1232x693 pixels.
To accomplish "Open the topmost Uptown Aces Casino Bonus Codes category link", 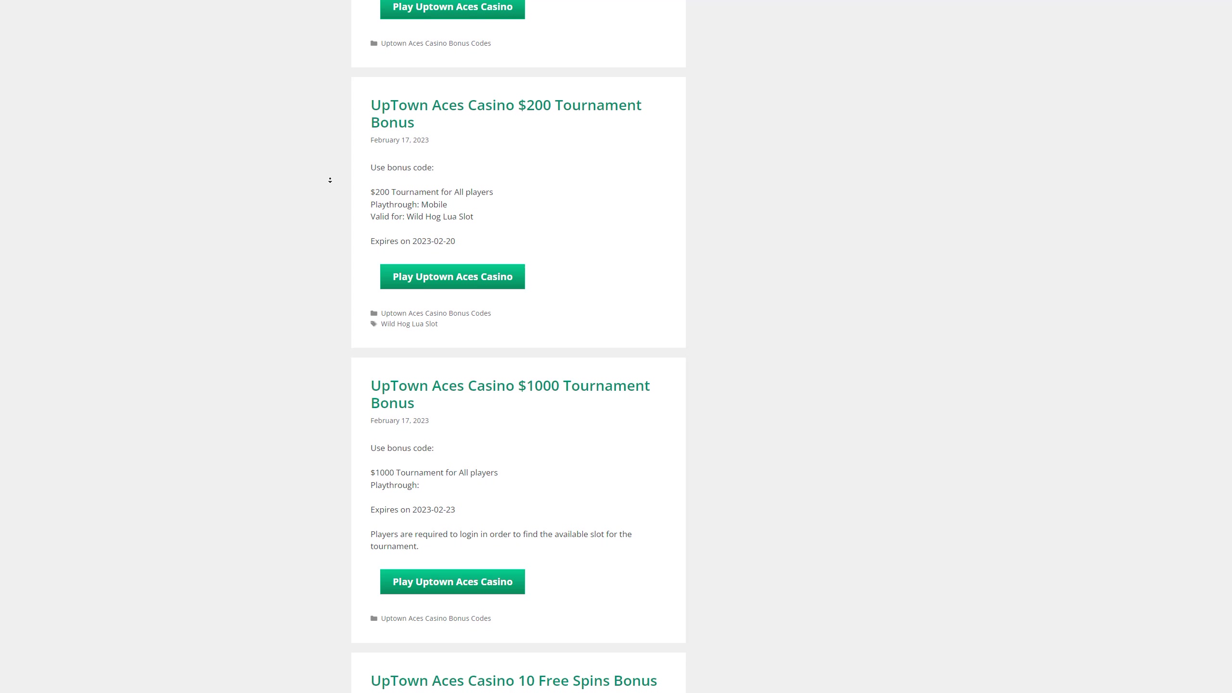I will tap(436, 43).
